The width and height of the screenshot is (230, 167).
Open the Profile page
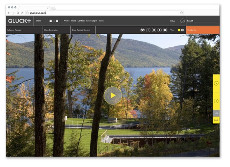(x=67, y=21)
